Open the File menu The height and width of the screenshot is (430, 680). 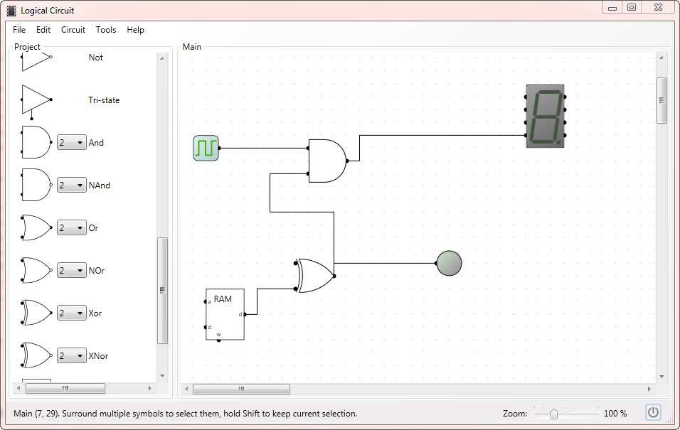click(19, 29)
